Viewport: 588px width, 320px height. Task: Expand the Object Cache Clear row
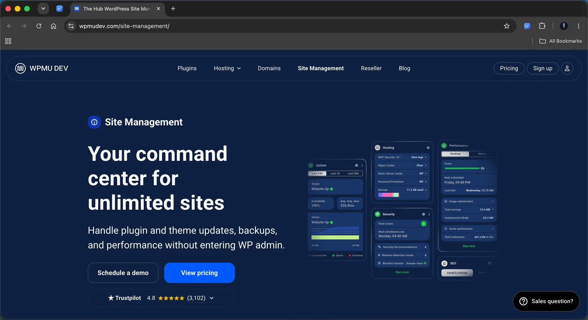[x=402, y=165]
